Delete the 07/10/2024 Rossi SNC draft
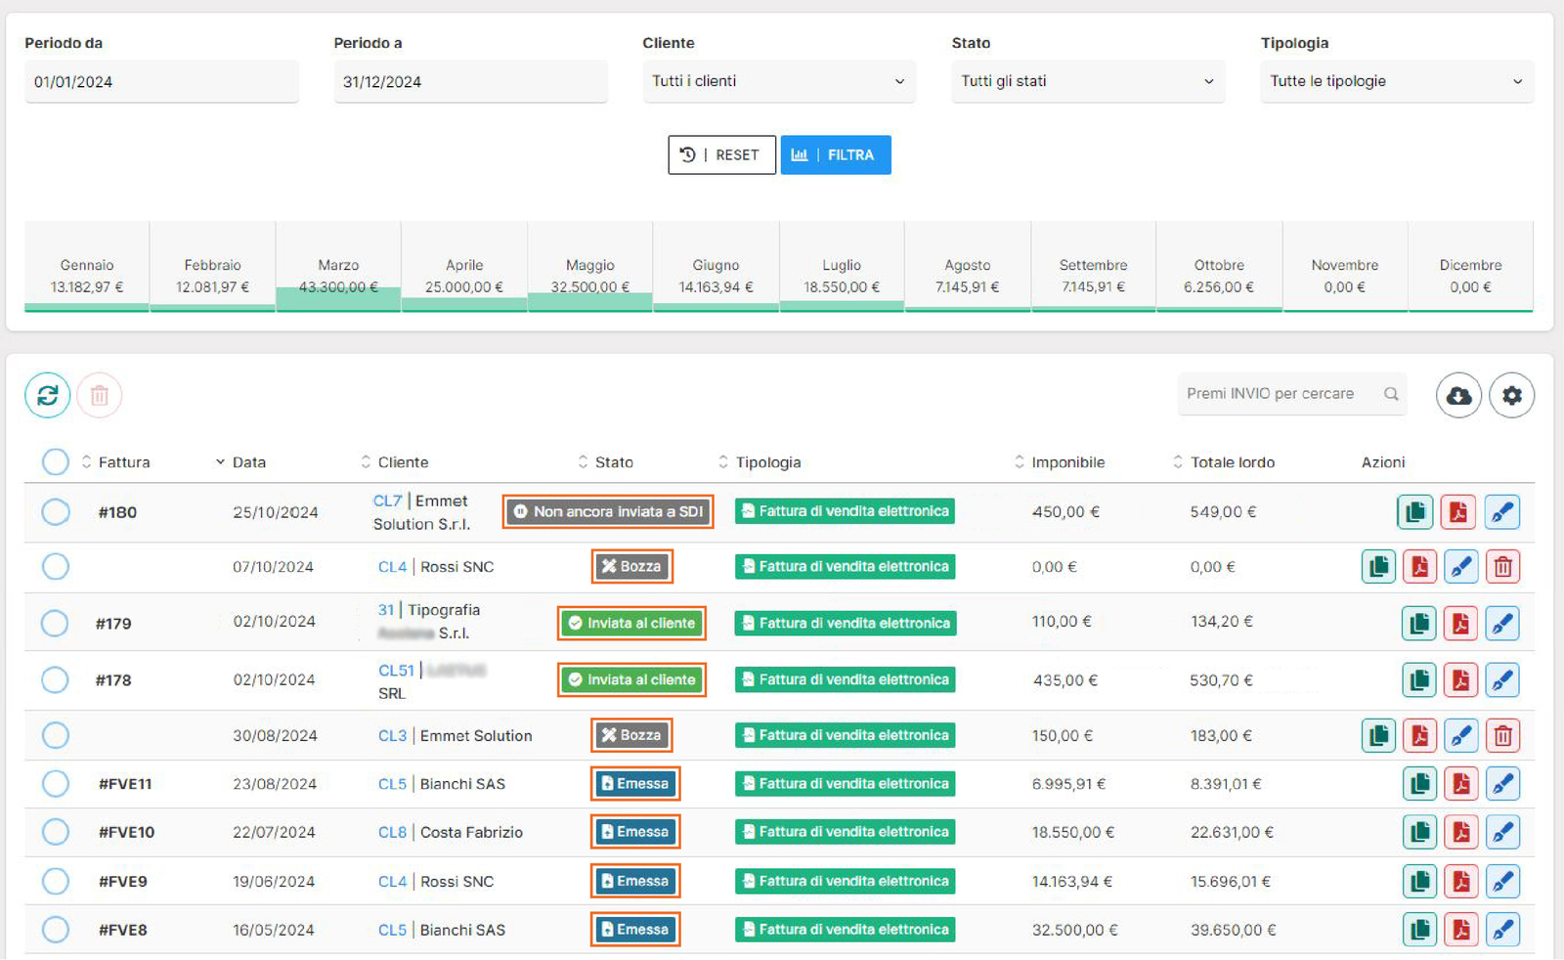This screenshot has width=1564, height=960. (x=1503, y=567)
